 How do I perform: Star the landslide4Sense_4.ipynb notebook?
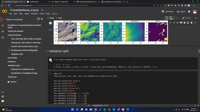point(42,10)
